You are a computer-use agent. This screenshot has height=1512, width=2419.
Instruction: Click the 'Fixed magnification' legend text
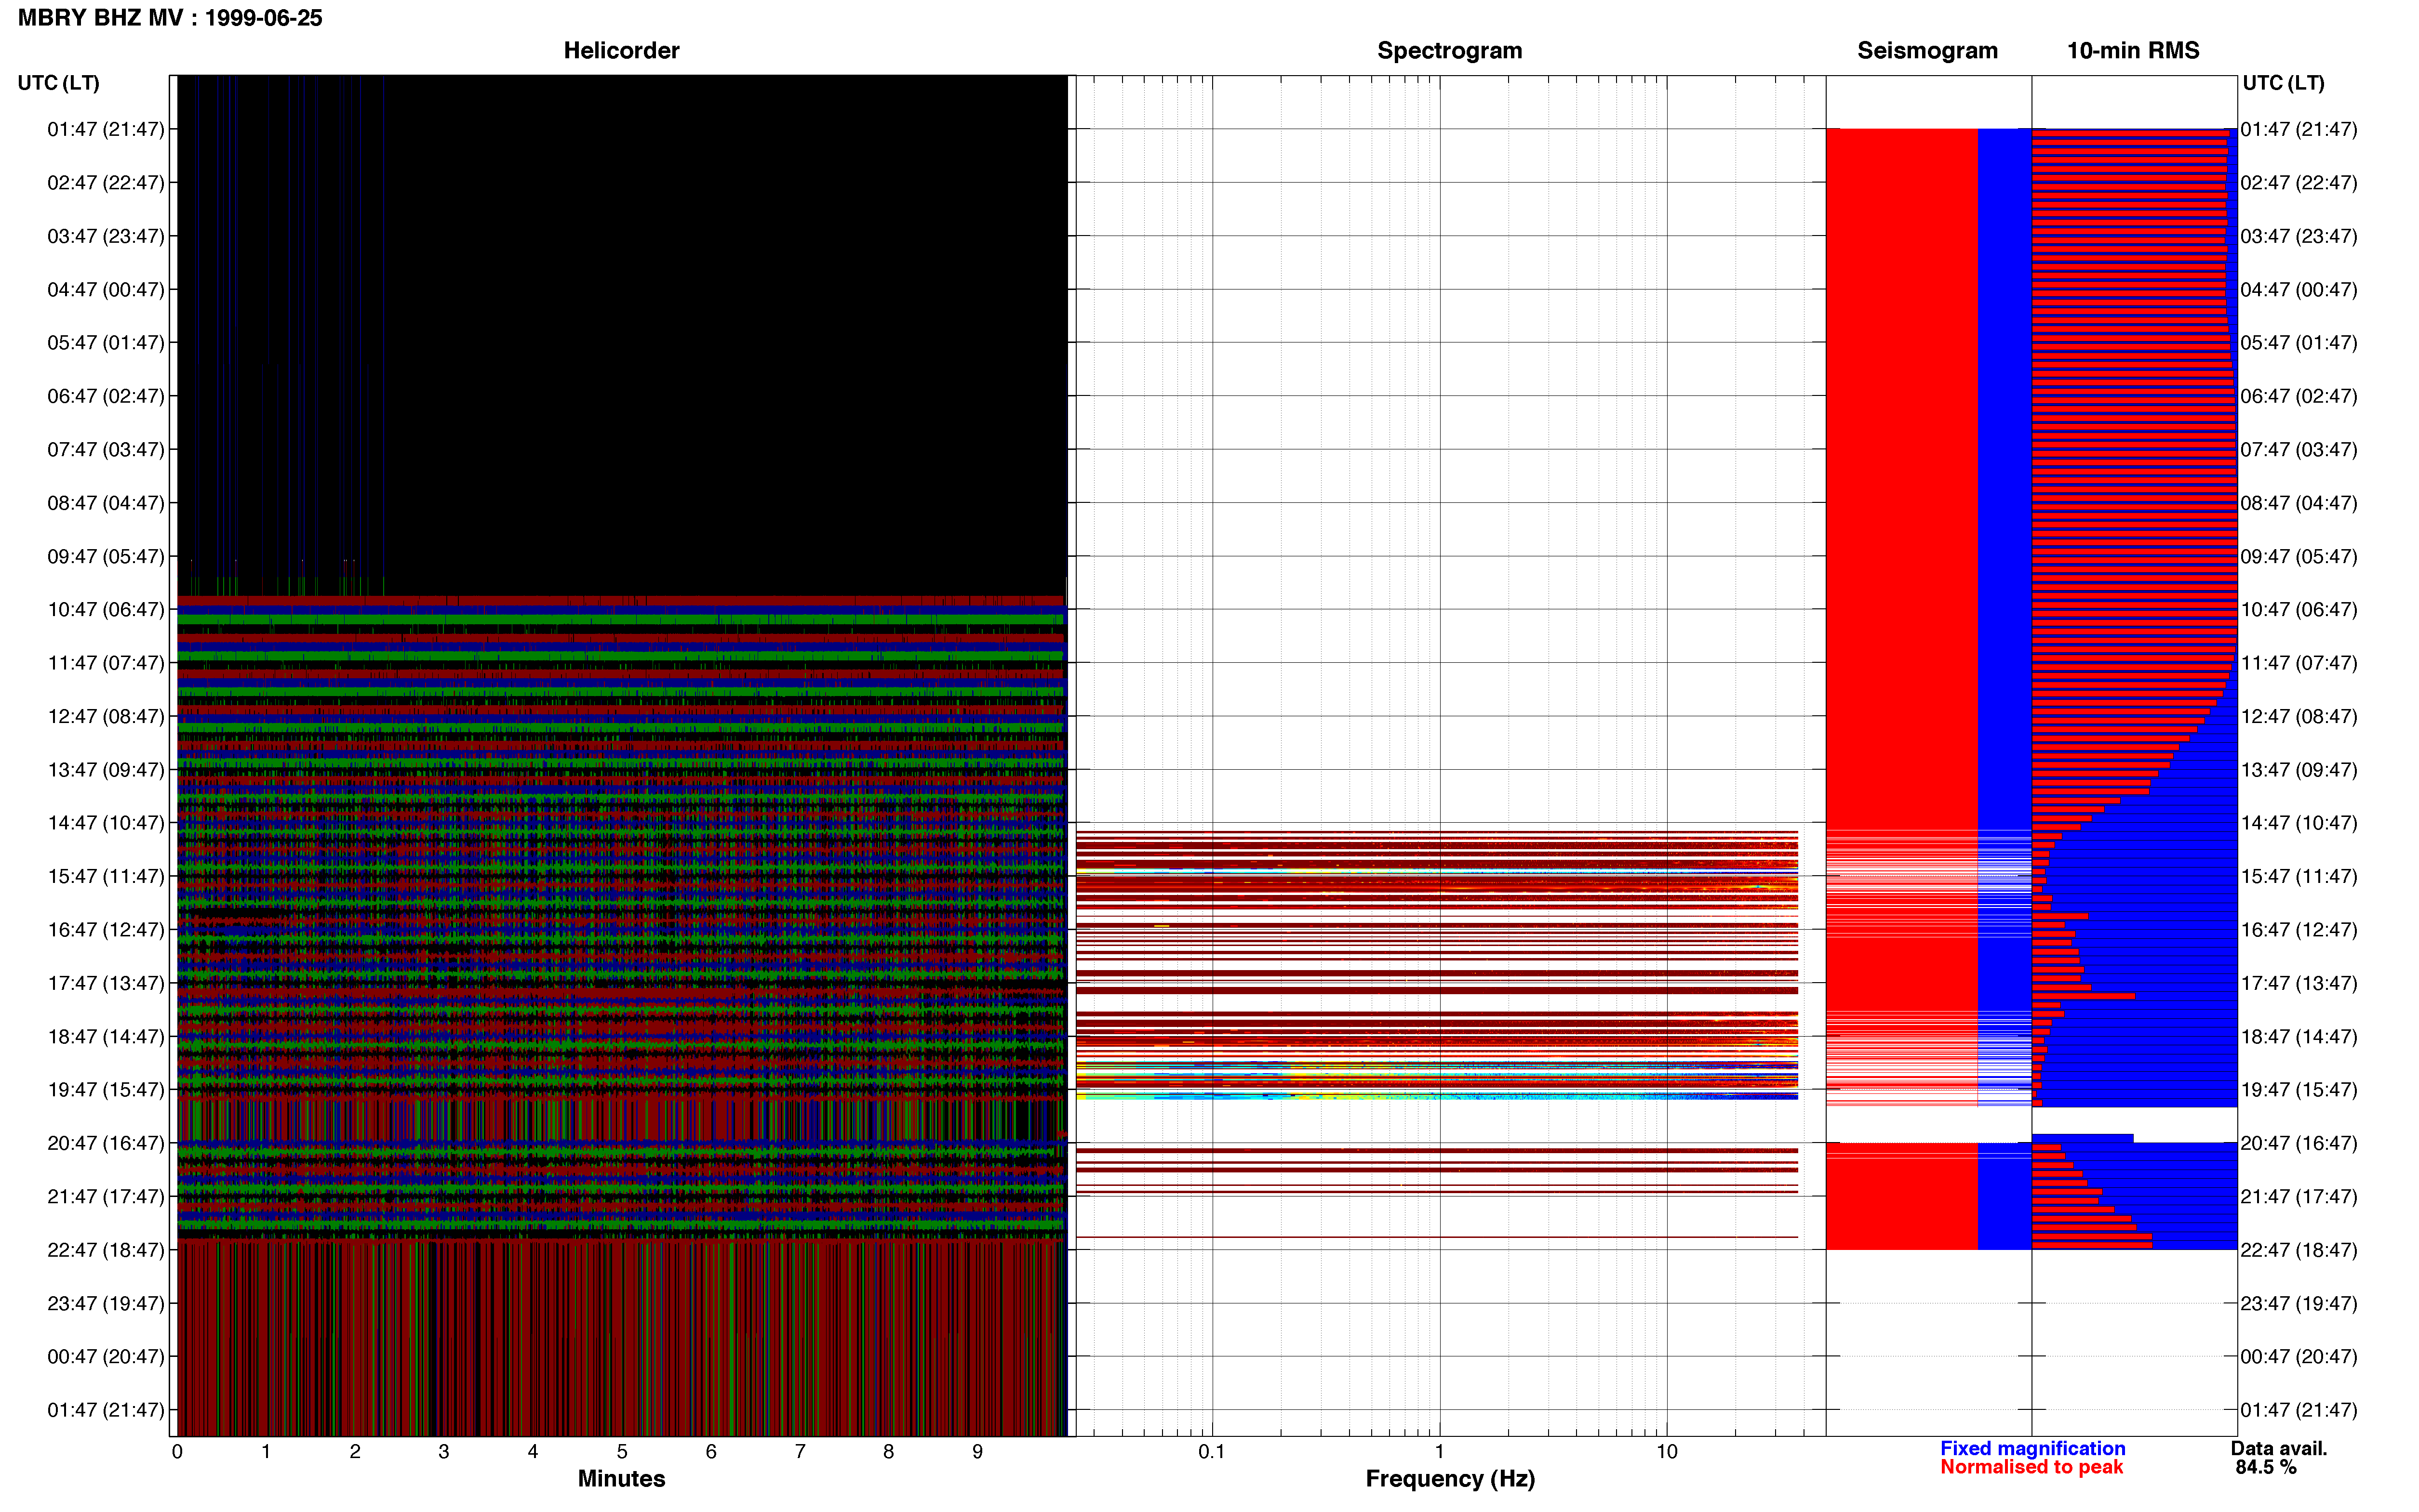coord(2032,1448)
